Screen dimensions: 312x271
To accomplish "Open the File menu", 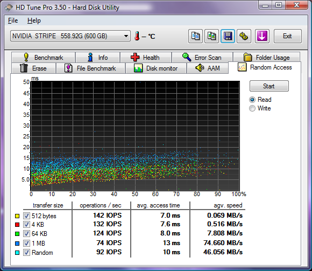I will coord(13,20).
